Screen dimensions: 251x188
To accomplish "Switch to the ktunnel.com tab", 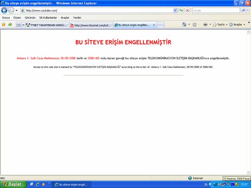I will click(91, 25).
